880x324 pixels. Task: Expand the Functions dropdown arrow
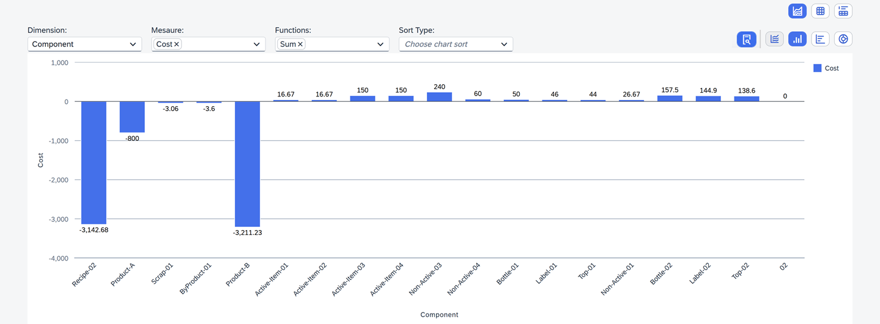[380, 45]
